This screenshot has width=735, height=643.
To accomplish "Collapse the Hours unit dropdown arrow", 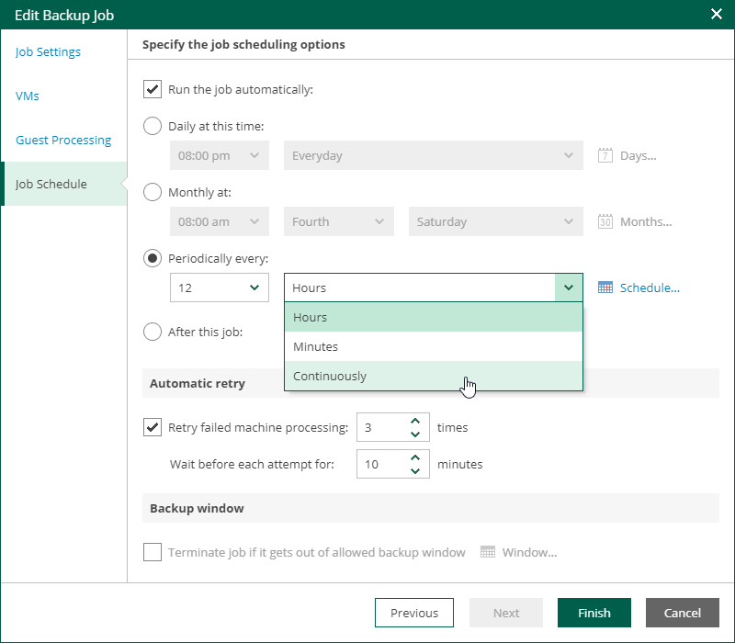I will [569, 288].
